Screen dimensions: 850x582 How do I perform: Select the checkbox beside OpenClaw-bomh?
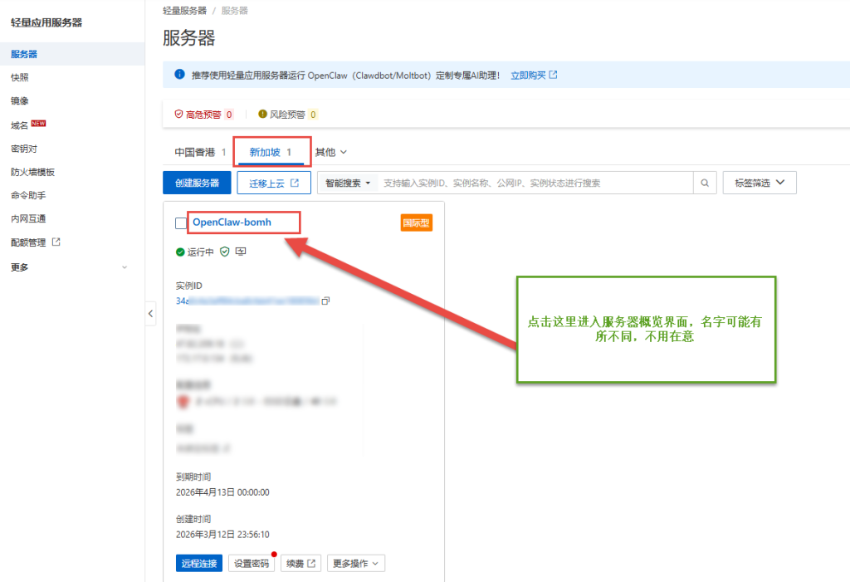click(x=179, y=223)
